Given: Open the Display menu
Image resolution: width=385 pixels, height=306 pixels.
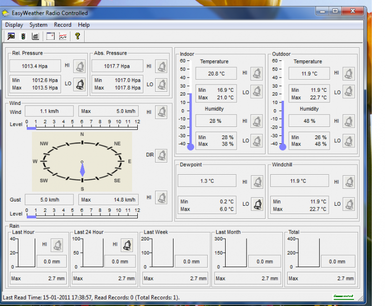Looking at the screenshot, I should 14,25.
